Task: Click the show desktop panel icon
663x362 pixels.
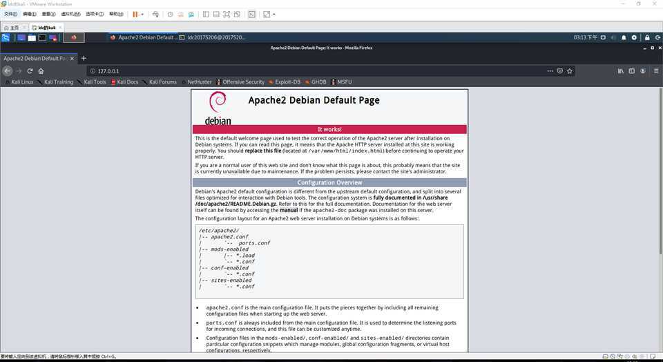Action: (21, 37)
